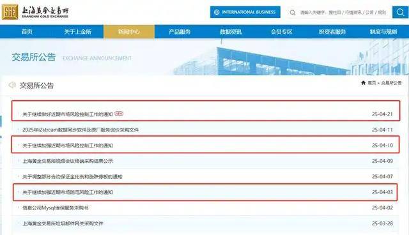This screenshot has height=235, width=409.
Task: Go to 数据资讯 navigation item
Action: 231,32
